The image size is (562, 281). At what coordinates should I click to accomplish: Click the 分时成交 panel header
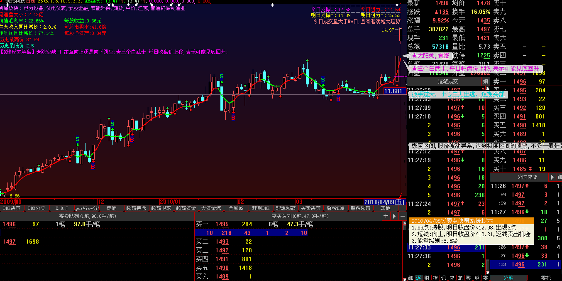[x=520, y=177]
